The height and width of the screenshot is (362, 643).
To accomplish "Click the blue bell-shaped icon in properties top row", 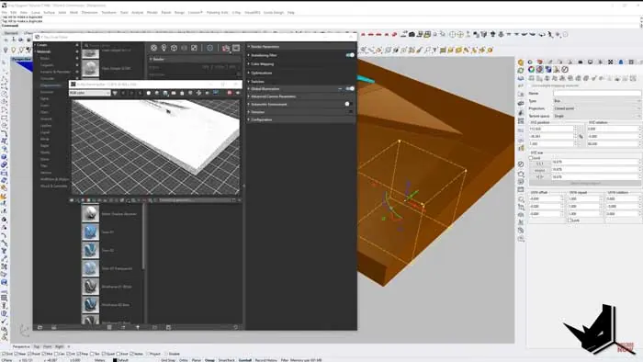I will [x=621, y=62].
